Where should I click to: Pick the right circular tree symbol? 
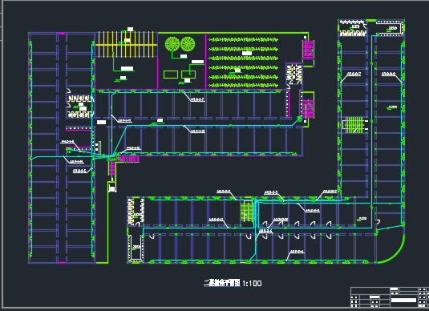point(188,44)
